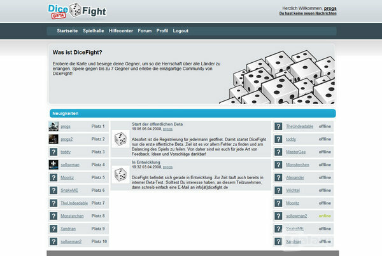
Task: Click question-mark avatar beside Monsterchen Platz 8
Action: coord(53,216)
